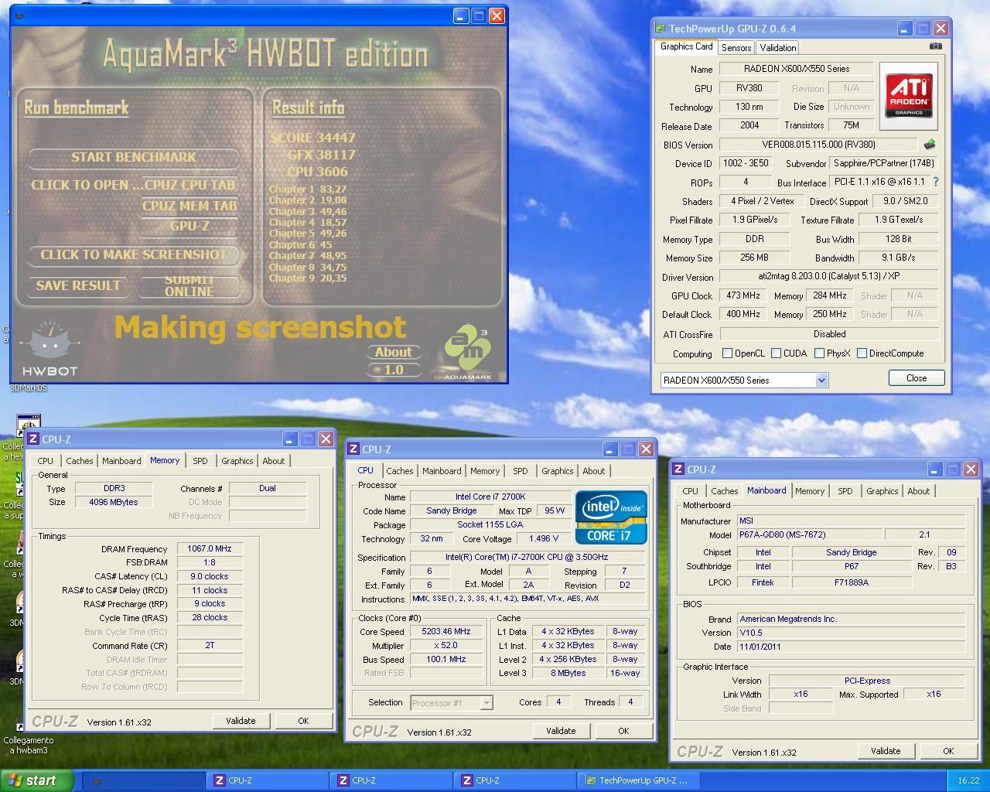Open Mainboard tab in CPU-Z CPU window
The image size is (990, 792).
click(442, 471)
